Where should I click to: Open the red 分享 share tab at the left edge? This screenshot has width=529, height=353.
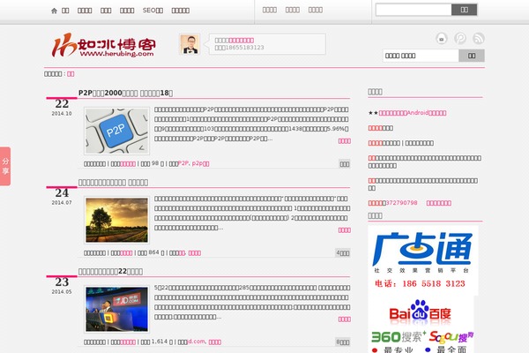point(5,166)
